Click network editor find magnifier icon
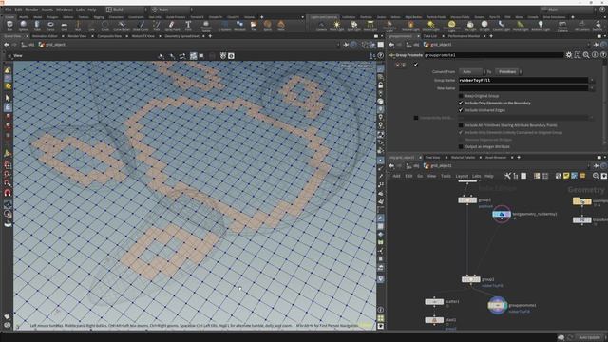 (596, 176)
